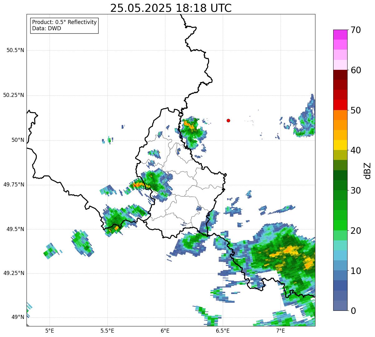The width and height of the screenshot is (375, 337).
Task: Click the 49.5°N latitude label
Action: coord(15,229)
